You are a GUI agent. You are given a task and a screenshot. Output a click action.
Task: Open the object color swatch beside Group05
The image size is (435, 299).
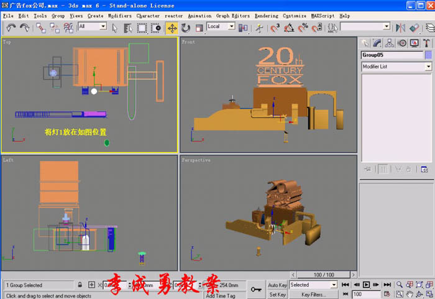(428, 55)
